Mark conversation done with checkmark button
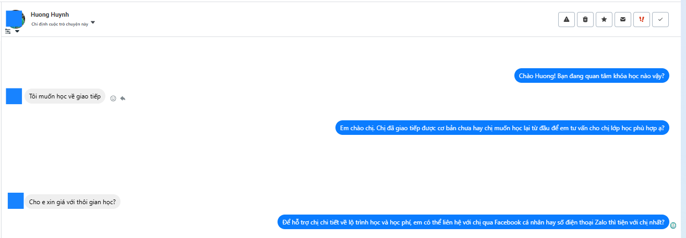This screenshot has width=686, height=238. point(660,19)
